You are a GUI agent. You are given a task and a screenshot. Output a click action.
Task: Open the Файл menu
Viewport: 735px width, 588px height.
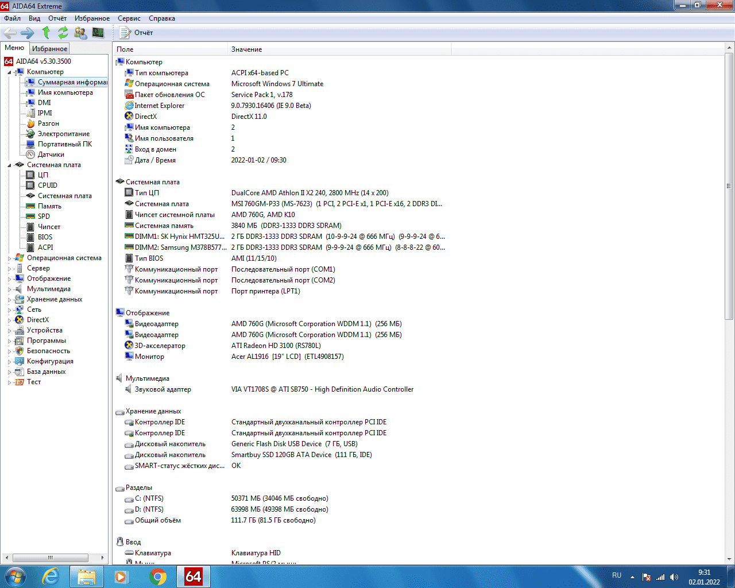pos(13,18)
